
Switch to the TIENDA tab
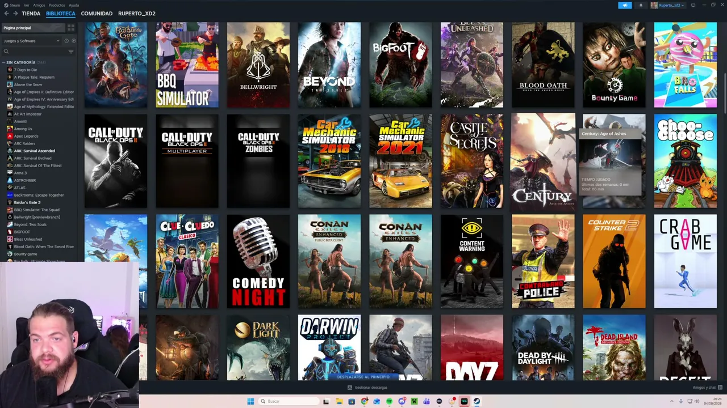coord(31,13)
